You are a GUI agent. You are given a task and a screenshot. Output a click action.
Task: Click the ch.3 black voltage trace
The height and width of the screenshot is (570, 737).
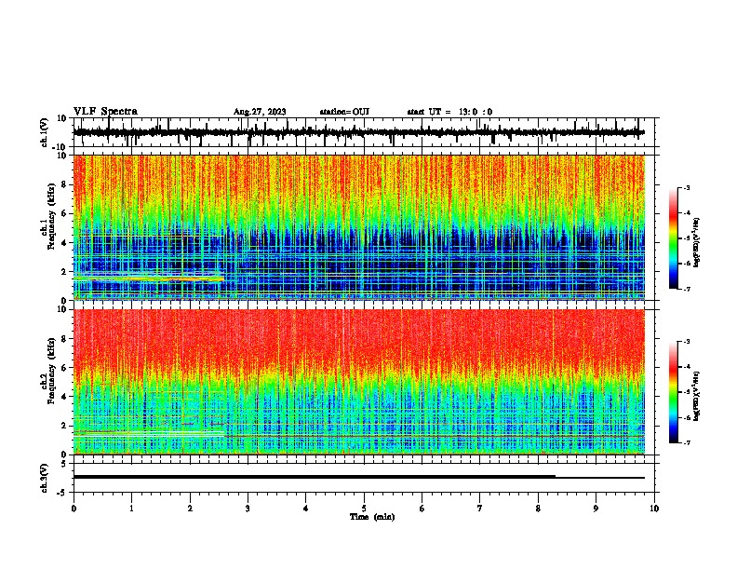point(358,477)
